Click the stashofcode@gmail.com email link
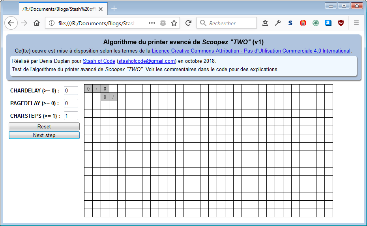 (x=146, y=61)
